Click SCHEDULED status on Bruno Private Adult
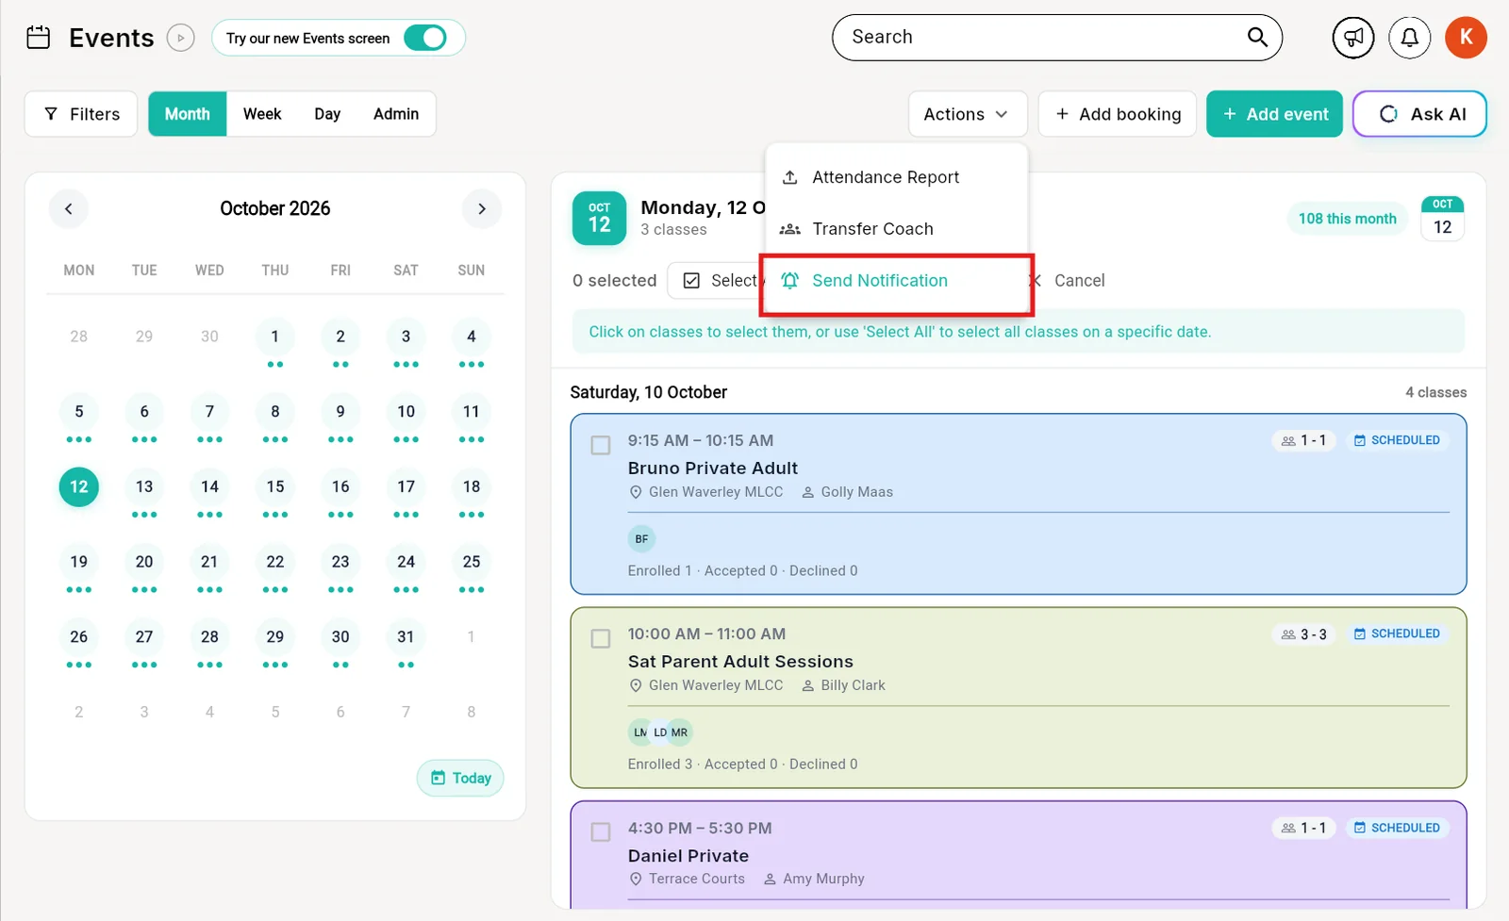This screenshot has width=1509, height=921. tap(1398, 440)
